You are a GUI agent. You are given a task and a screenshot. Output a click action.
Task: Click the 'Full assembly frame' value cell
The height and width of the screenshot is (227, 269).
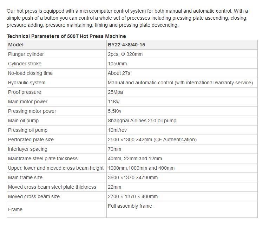[130, 206]
